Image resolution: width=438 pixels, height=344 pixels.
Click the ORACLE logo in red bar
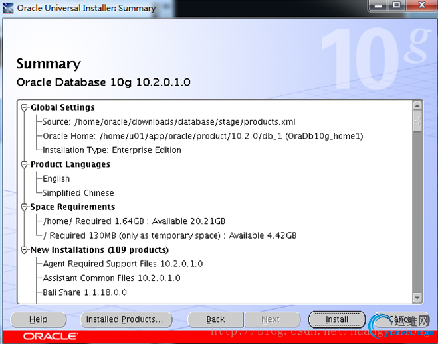tap(51, 337)
